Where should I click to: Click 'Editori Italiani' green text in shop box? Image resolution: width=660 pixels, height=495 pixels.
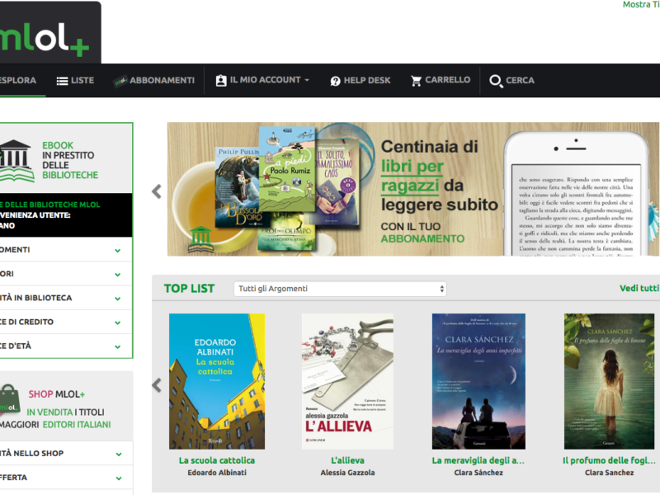[77, 425]
